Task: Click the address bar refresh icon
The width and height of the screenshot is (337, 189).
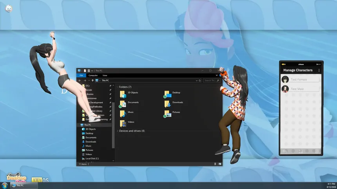Action: [x=200, y=80]
